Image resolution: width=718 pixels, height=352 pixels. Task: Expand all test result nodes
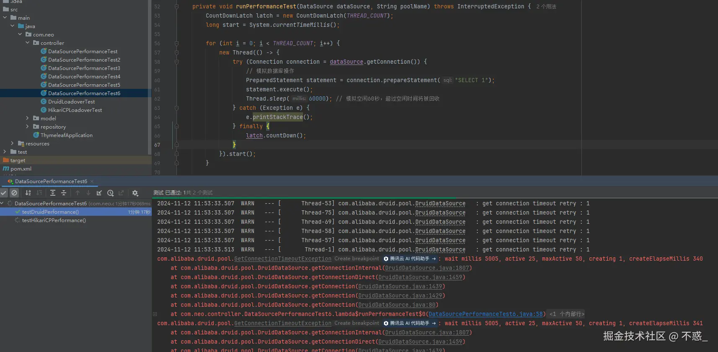[x=53, y=193]
